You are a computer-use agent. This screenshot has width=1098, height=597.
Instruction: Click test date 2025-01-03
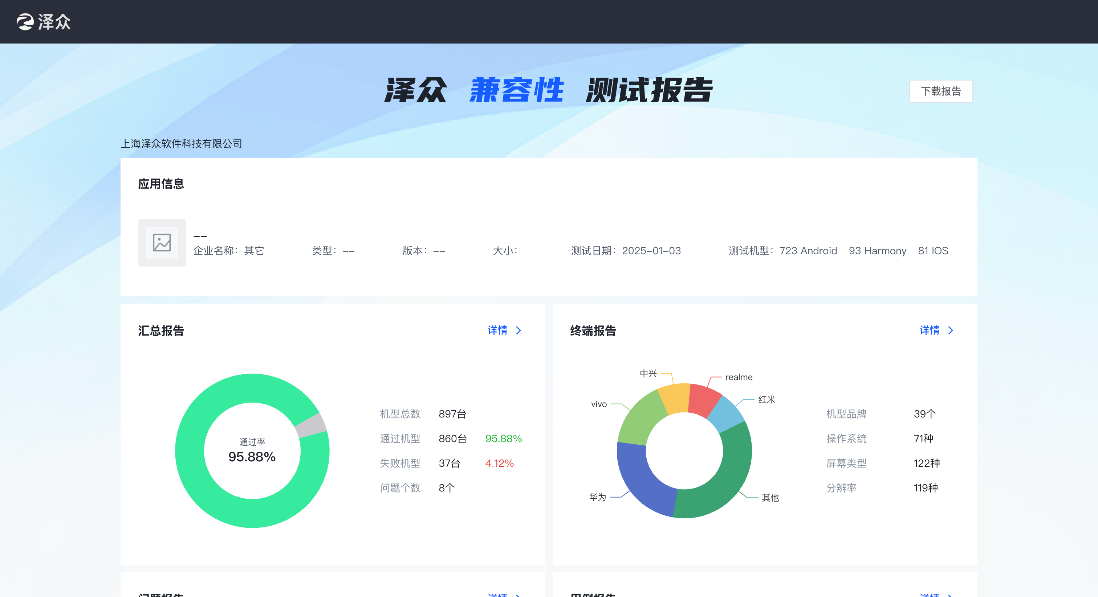pos(651,250)
